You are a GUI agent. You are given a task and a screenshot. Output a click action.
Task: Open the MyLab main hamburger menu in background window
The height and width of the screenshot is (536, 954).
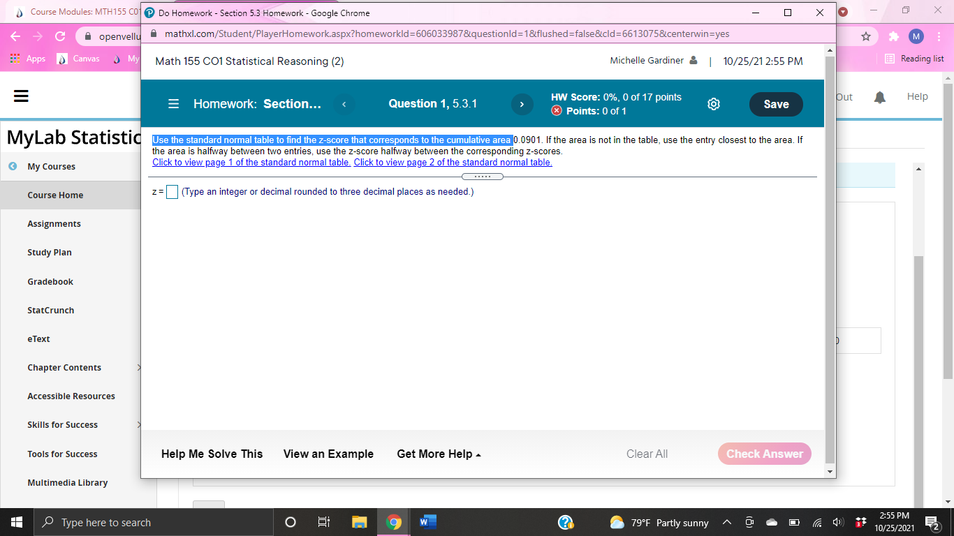click(x=22, y=97)
